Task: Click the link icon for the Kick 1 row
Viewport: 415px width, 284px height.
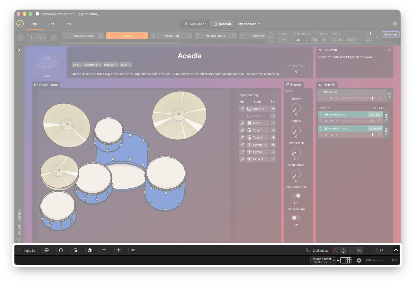Action: tap(242, 123)
